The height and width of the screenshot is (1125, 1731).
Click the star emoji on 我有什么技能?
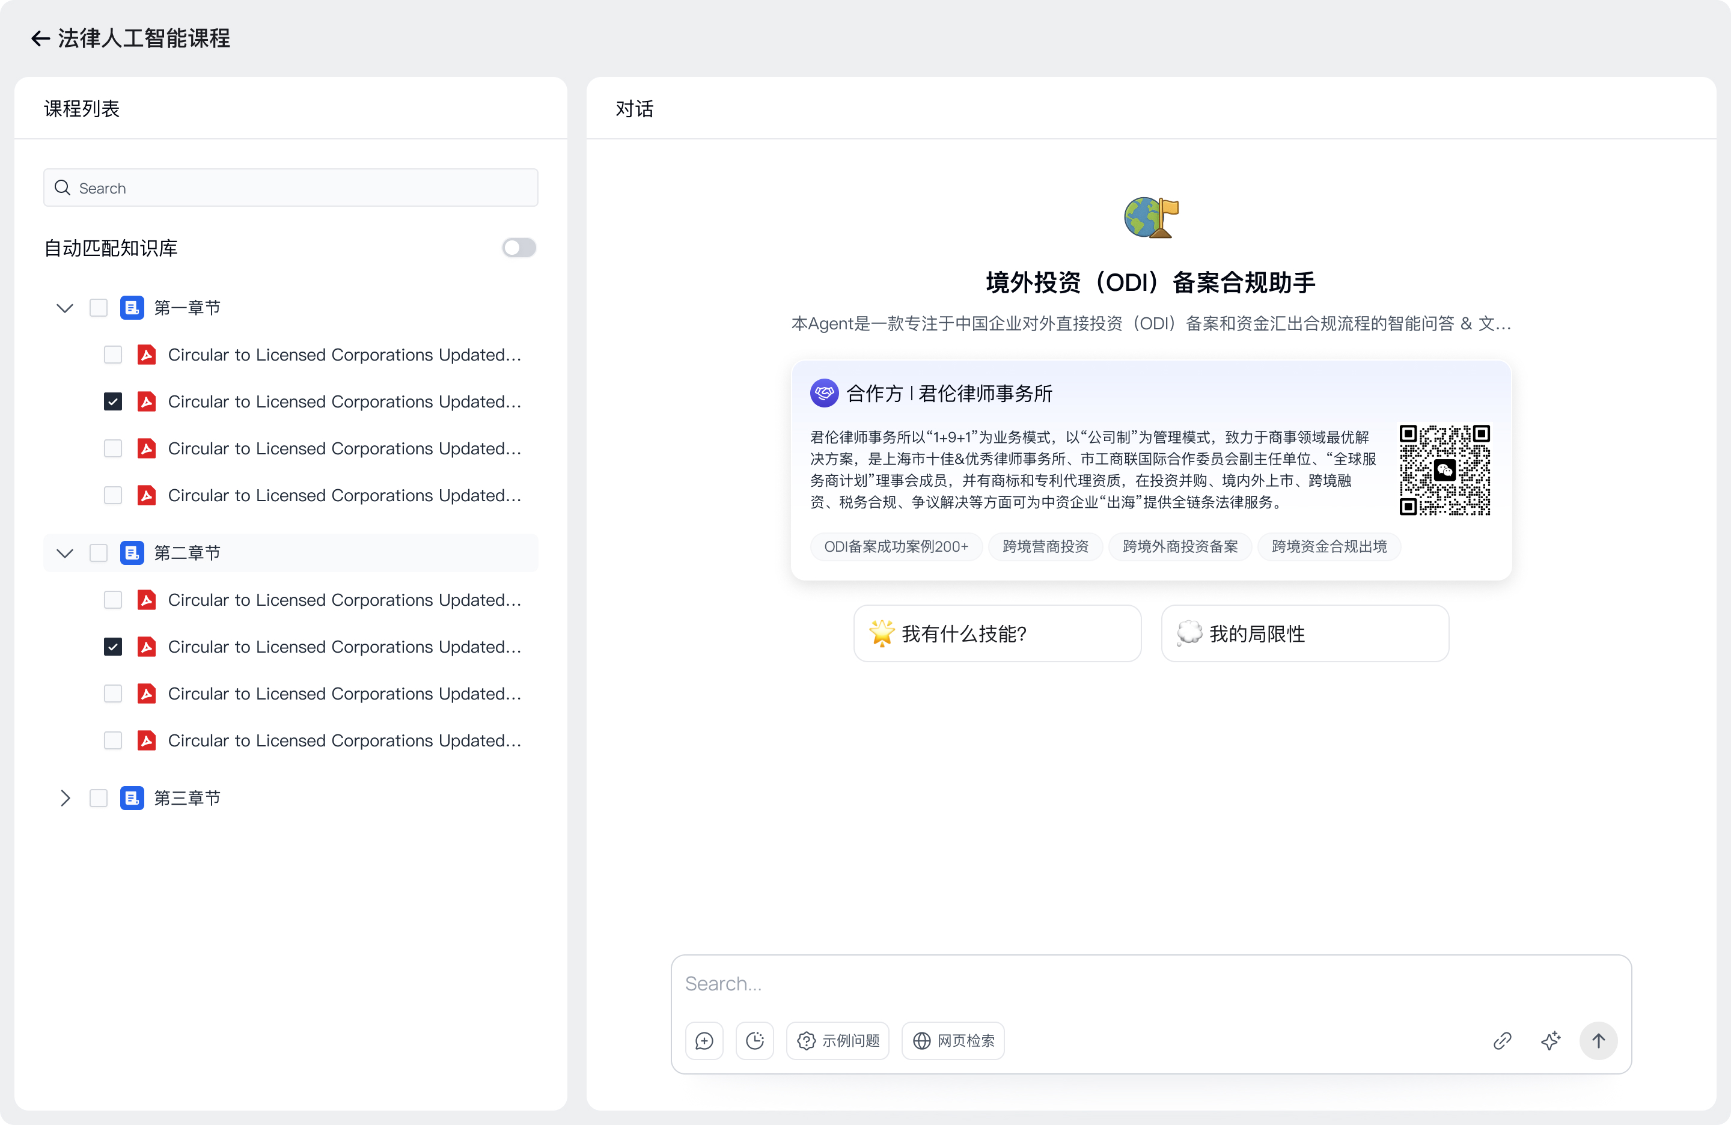pos(882,633)
